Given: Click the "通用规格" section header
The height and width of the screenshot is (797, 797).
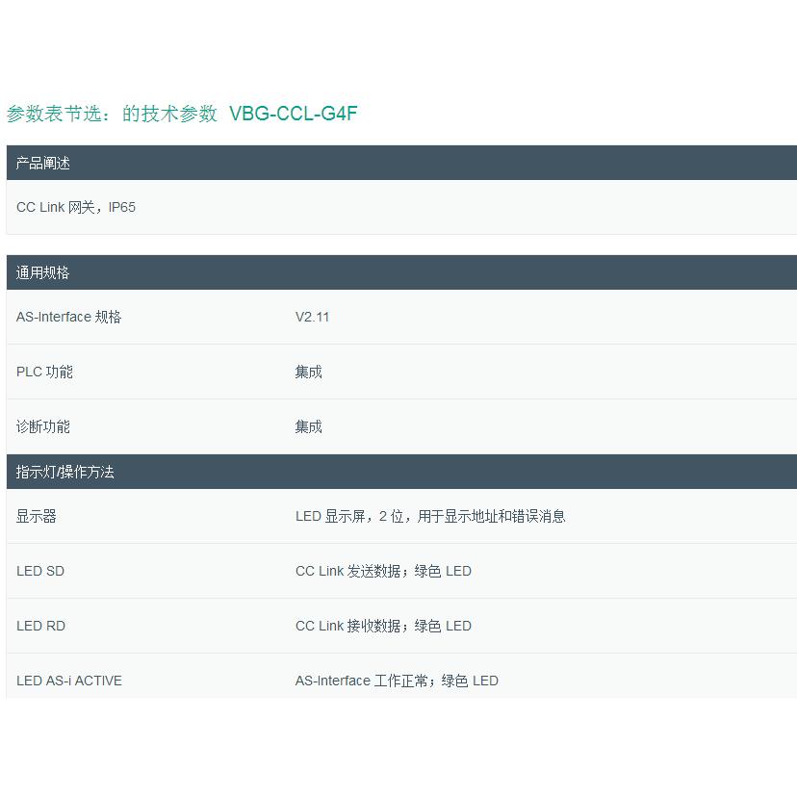Looking at the screenshot, I should click(401, 272).
